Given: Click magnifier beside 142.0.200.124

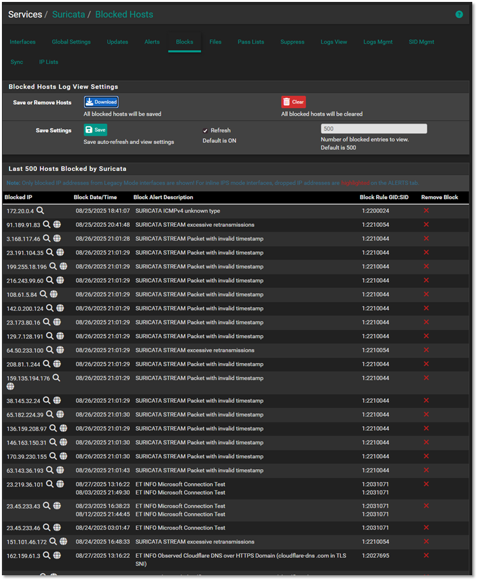Looking at the screenshot, I should pyautogui.click(x=50, y=308).
